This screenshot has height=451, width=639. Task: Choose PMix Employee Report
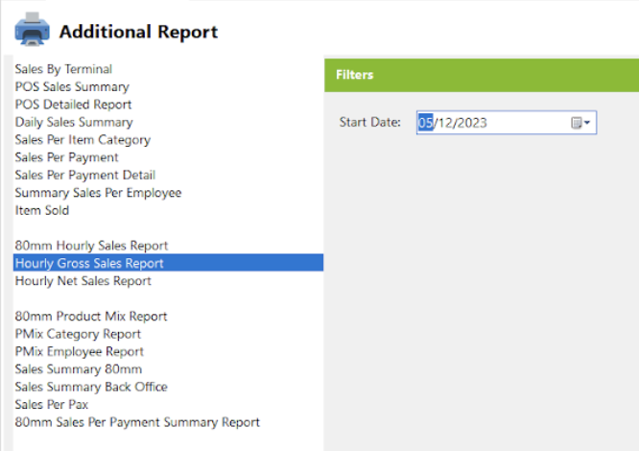click(x=80, y=351)
